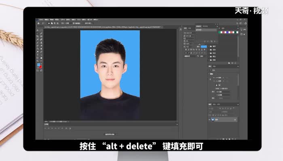Select the Pen tool
Screen dimensions: 283x161
(41, 52)
